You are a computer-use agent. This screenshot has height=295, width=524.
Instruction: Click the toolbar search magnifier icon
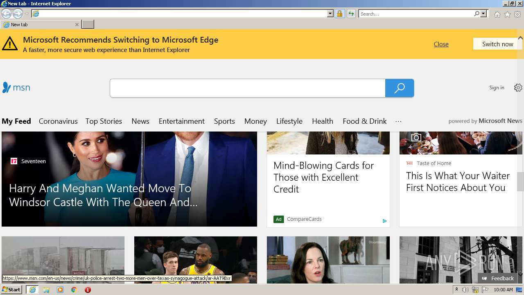477,14
